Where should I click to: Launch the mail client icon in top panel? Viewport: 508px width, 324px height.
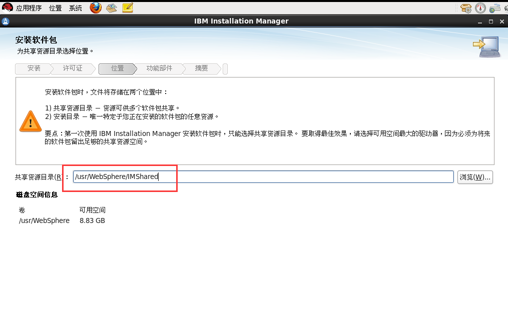coord(112,8)
